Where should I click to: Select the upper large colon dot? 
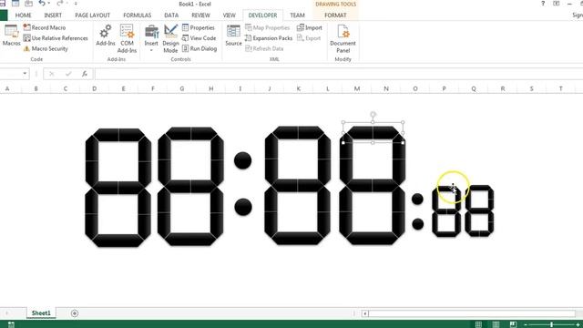click(243, 160)
